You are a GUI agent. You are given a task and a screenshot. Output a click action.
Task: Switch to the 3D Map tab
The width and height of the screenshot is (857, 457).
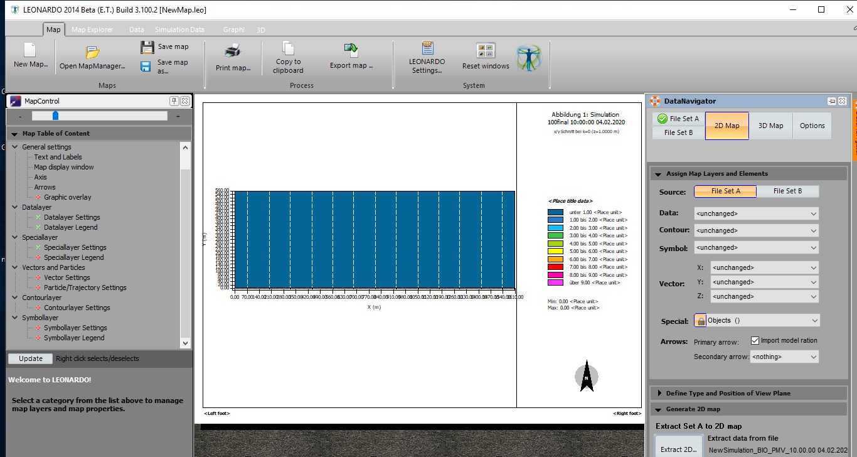770,126
